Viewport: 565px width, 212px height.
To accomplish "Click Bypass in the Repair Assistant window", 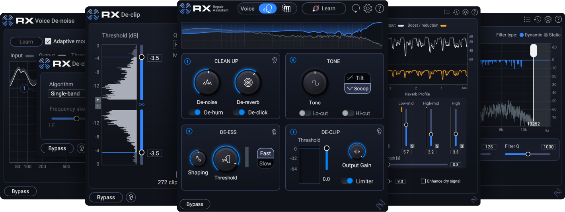I will [195, 204].
